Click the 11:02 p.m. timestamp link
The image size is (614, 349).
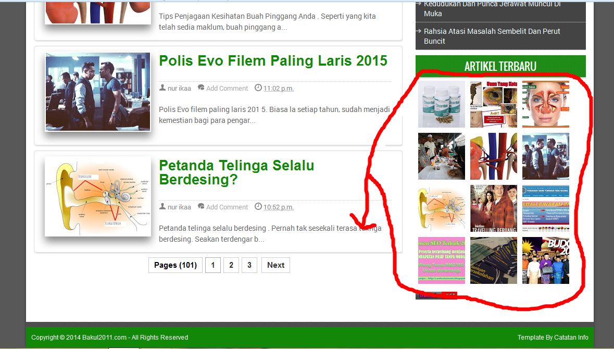pos(279,89)
